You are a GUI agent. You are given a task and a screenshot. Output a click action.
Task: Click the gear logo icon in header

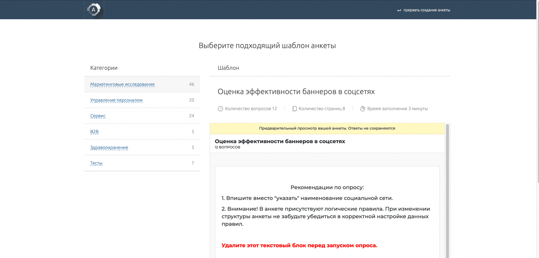(94, 10)
